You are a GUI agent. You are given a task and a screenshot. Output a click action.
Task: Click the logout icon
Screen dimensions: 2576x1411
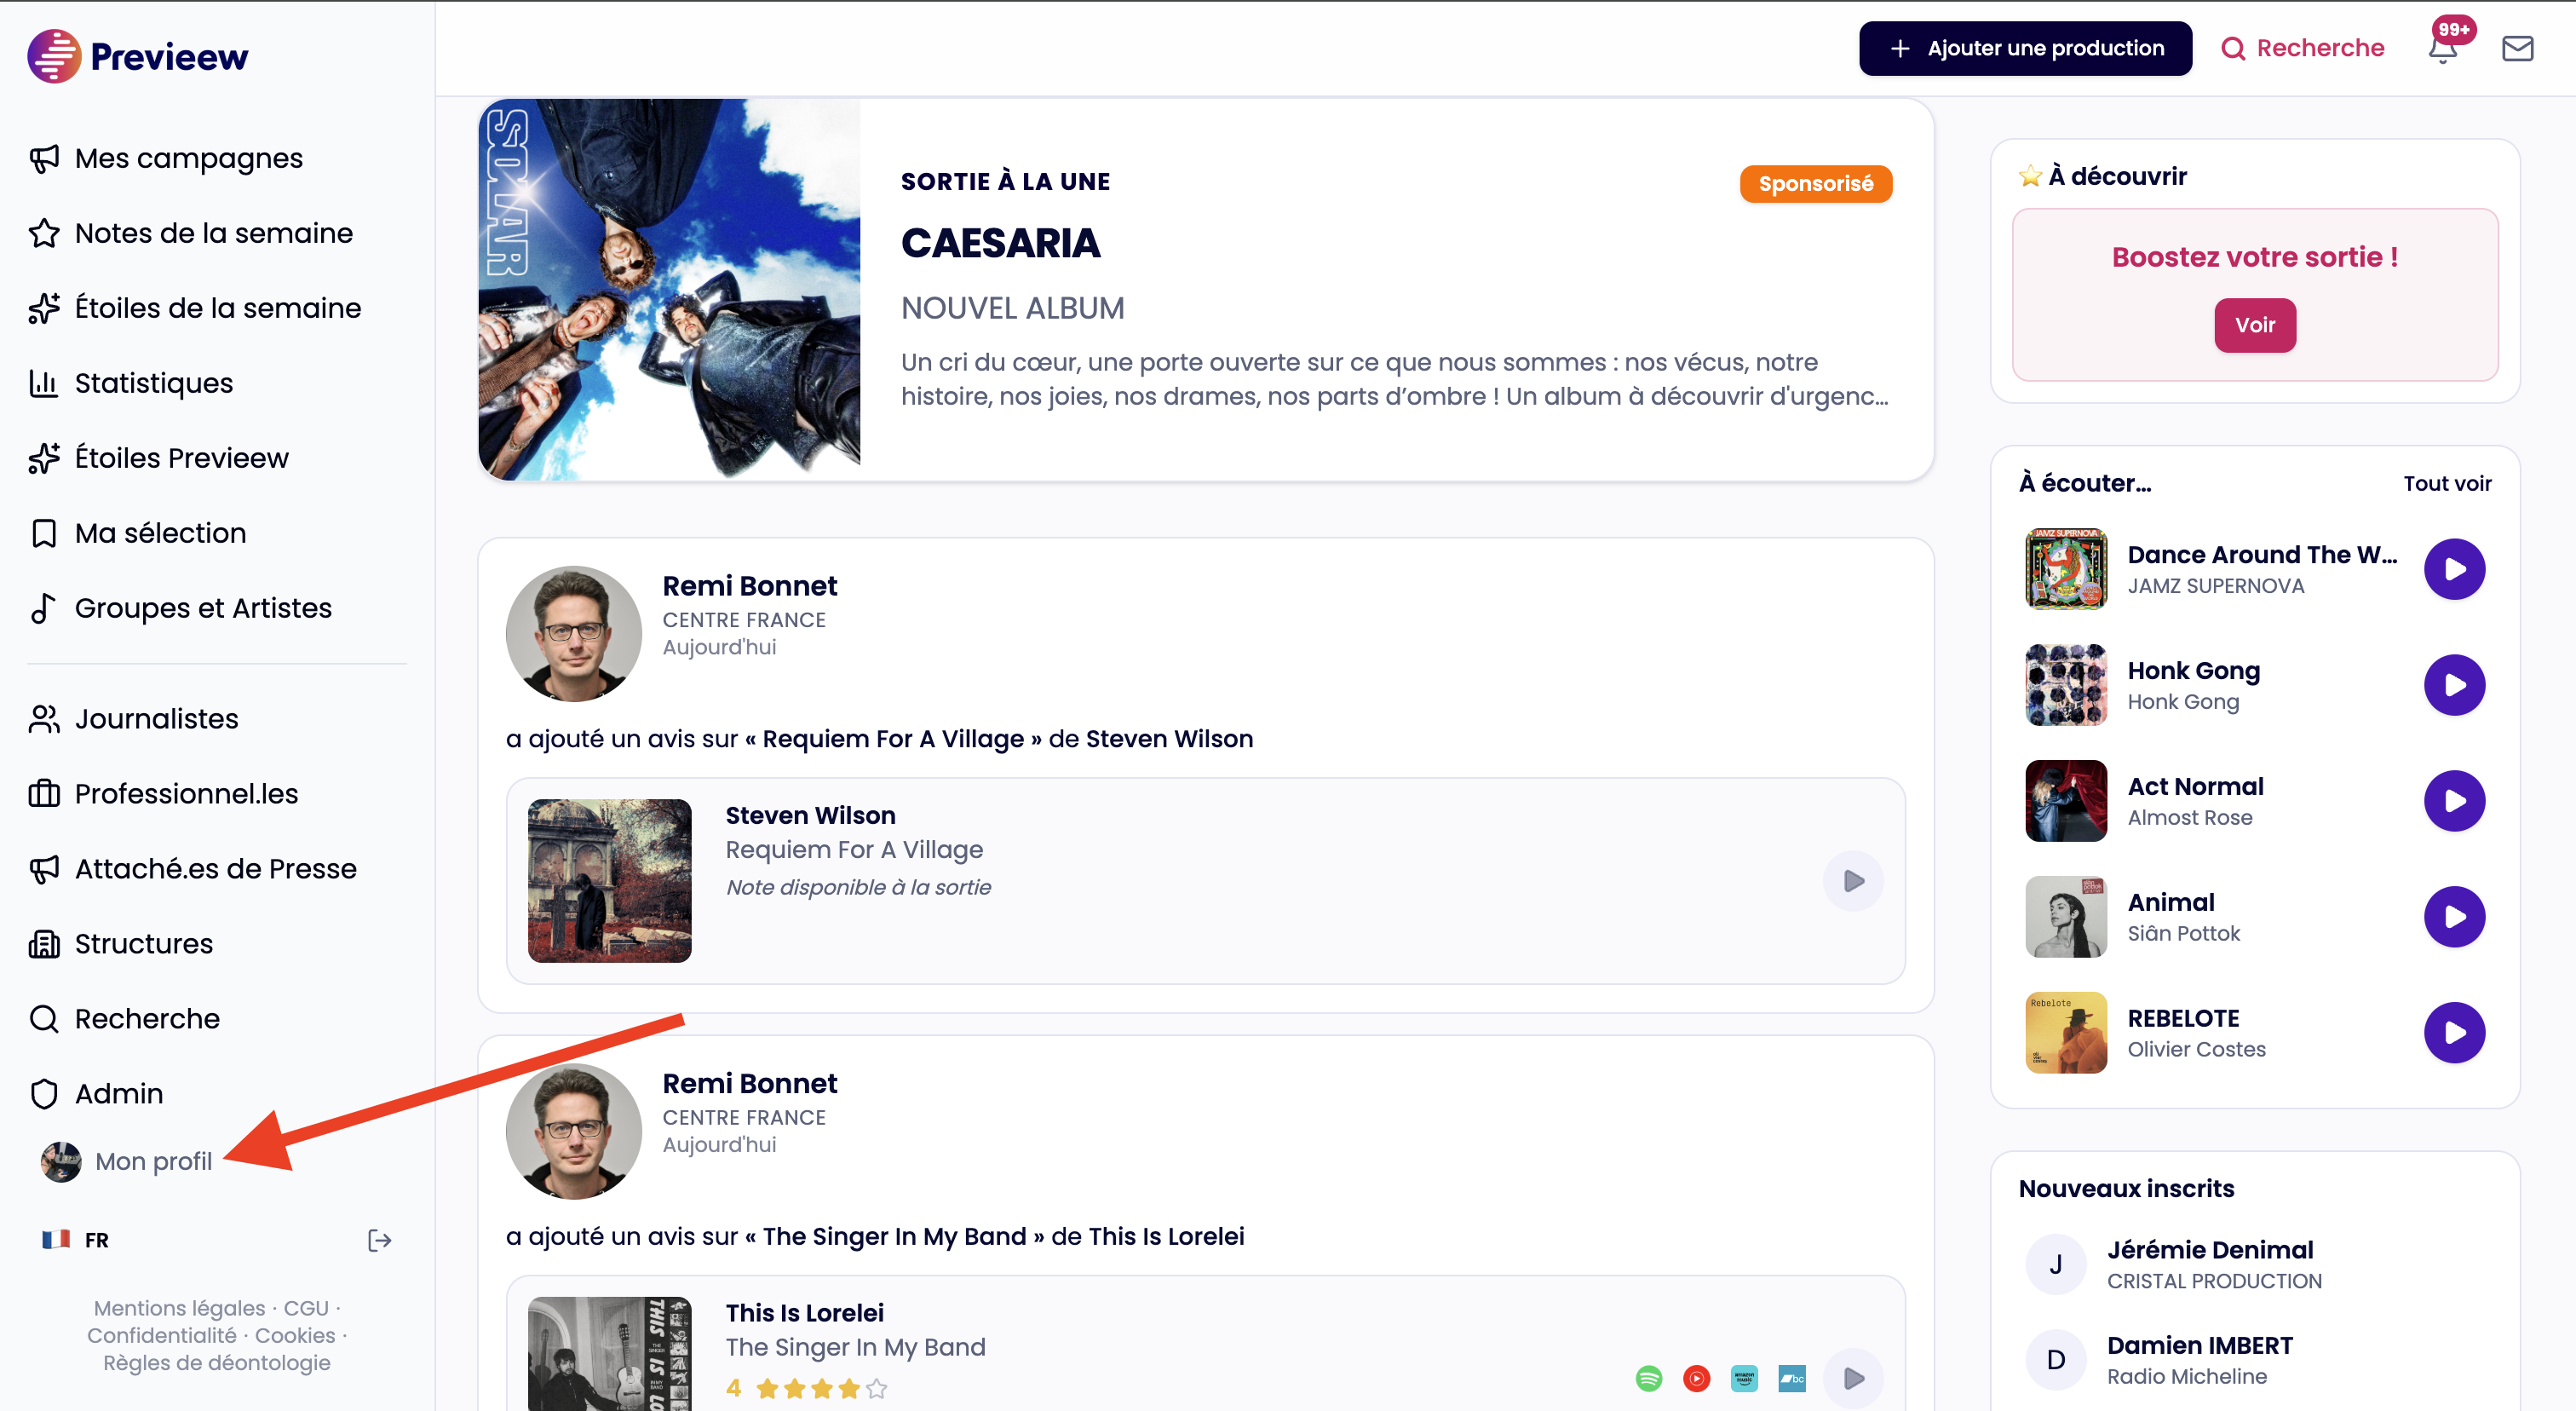tap(380, 1241)
